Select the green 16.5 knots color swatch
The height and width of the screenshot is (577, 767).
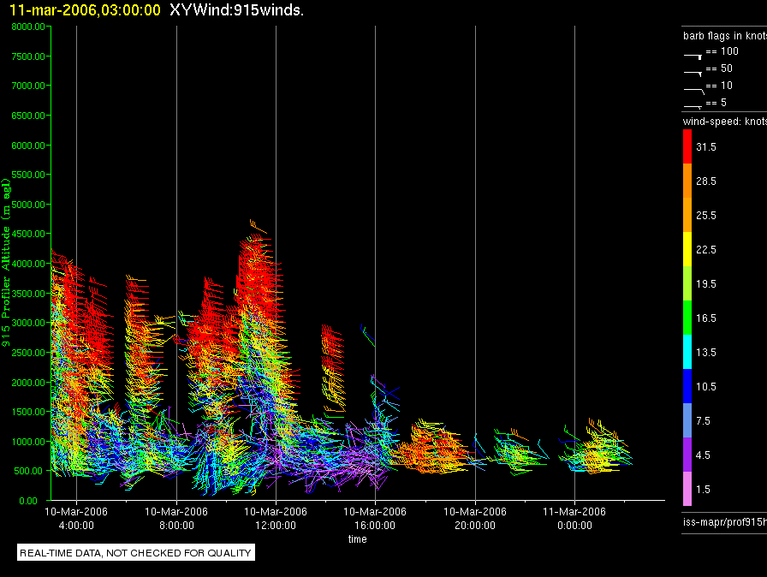click(x=687, y=318)
